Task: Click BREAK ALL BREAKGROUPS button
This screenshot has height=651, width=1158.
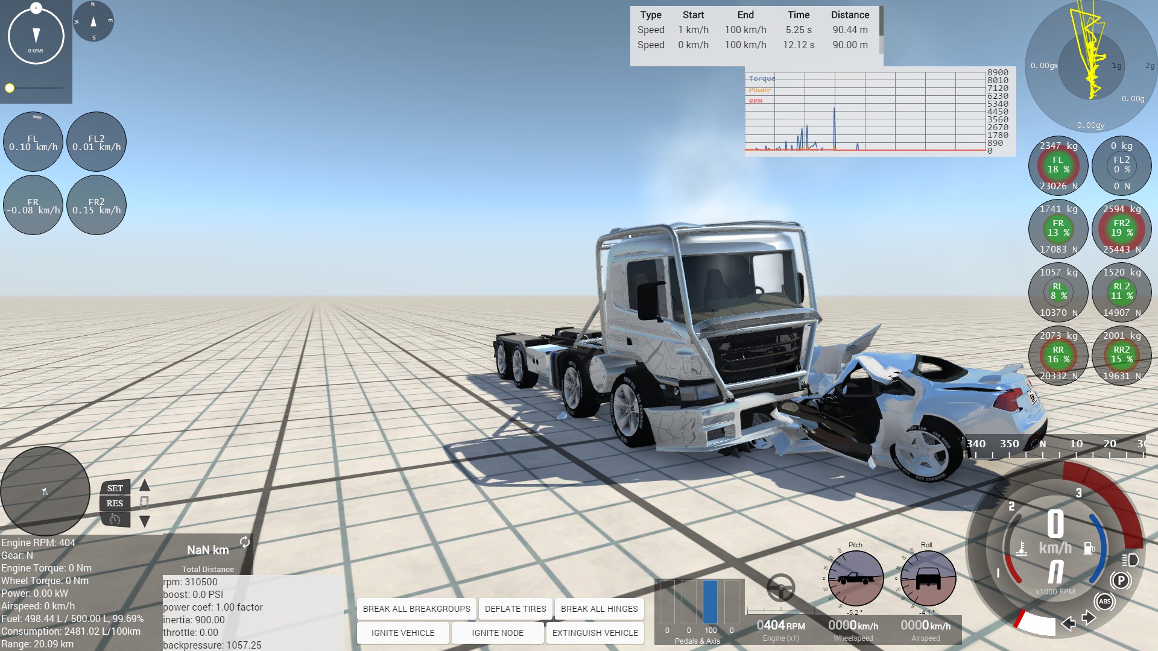Action: coord(416,609)
